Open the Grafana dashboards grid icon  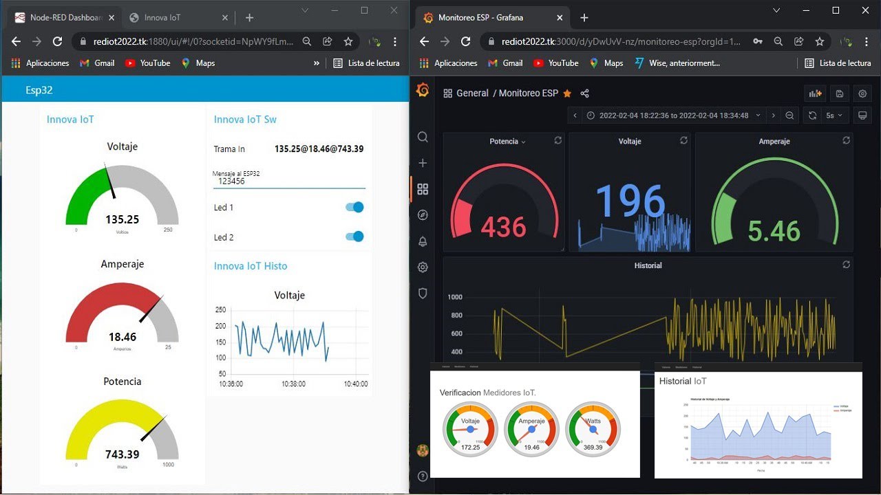pyautogui.click(x=423, y=189)
